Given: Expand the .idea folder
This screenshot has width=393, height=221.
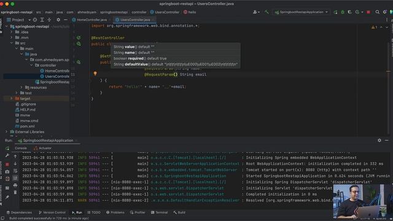Looking at the screenshot, I should (12, 32).
